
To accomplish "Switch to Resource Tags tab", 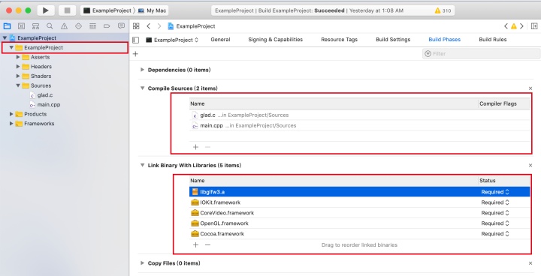I will (339, 40).
